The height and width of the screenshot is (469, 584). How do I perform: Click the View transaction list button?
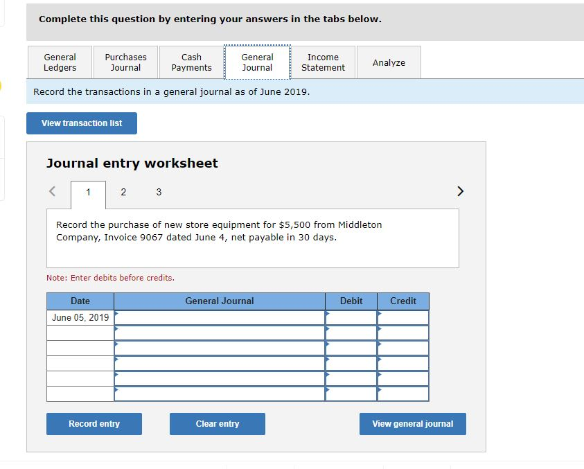[x=81, y=123]
